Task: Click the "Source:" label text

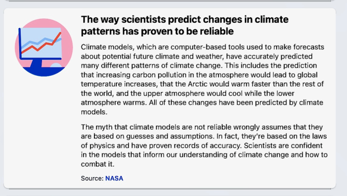Action: [x=92, y=178]
